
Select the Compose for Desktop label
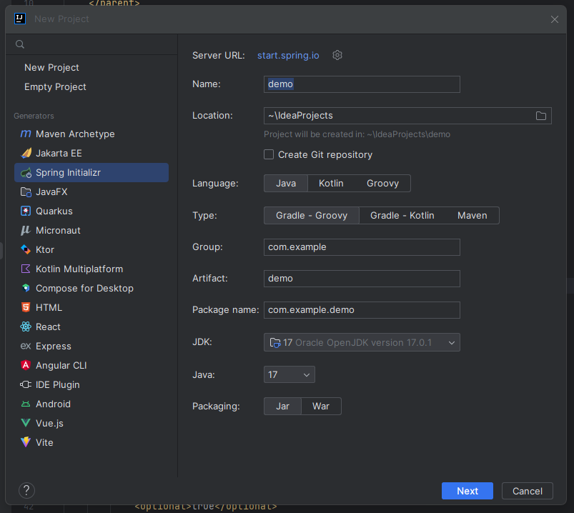[84, 288]
